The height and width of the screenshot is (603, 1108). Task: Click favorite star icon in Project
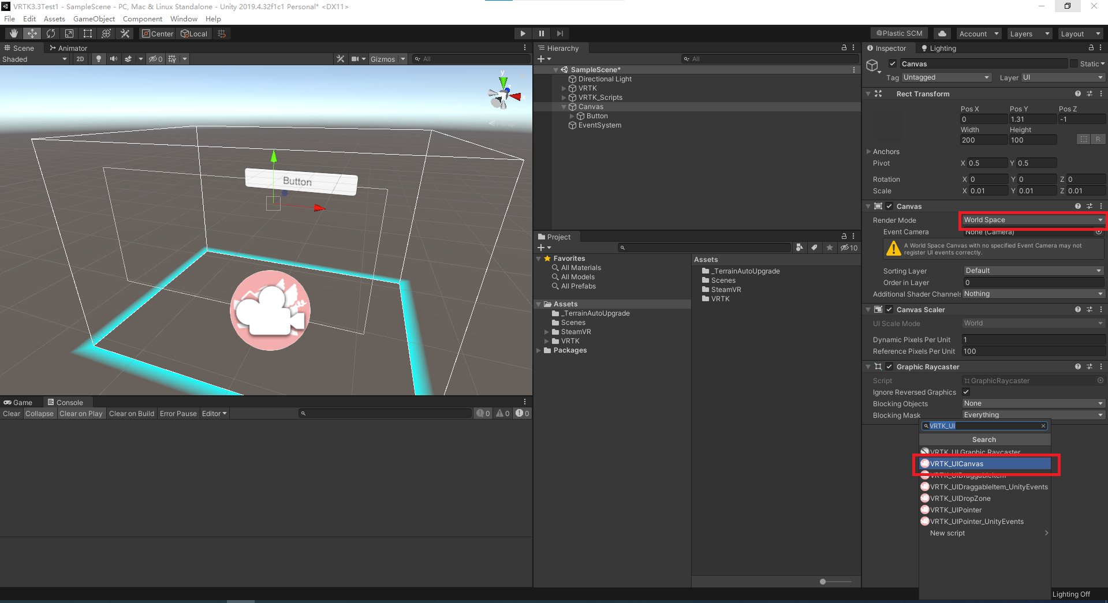830,248
